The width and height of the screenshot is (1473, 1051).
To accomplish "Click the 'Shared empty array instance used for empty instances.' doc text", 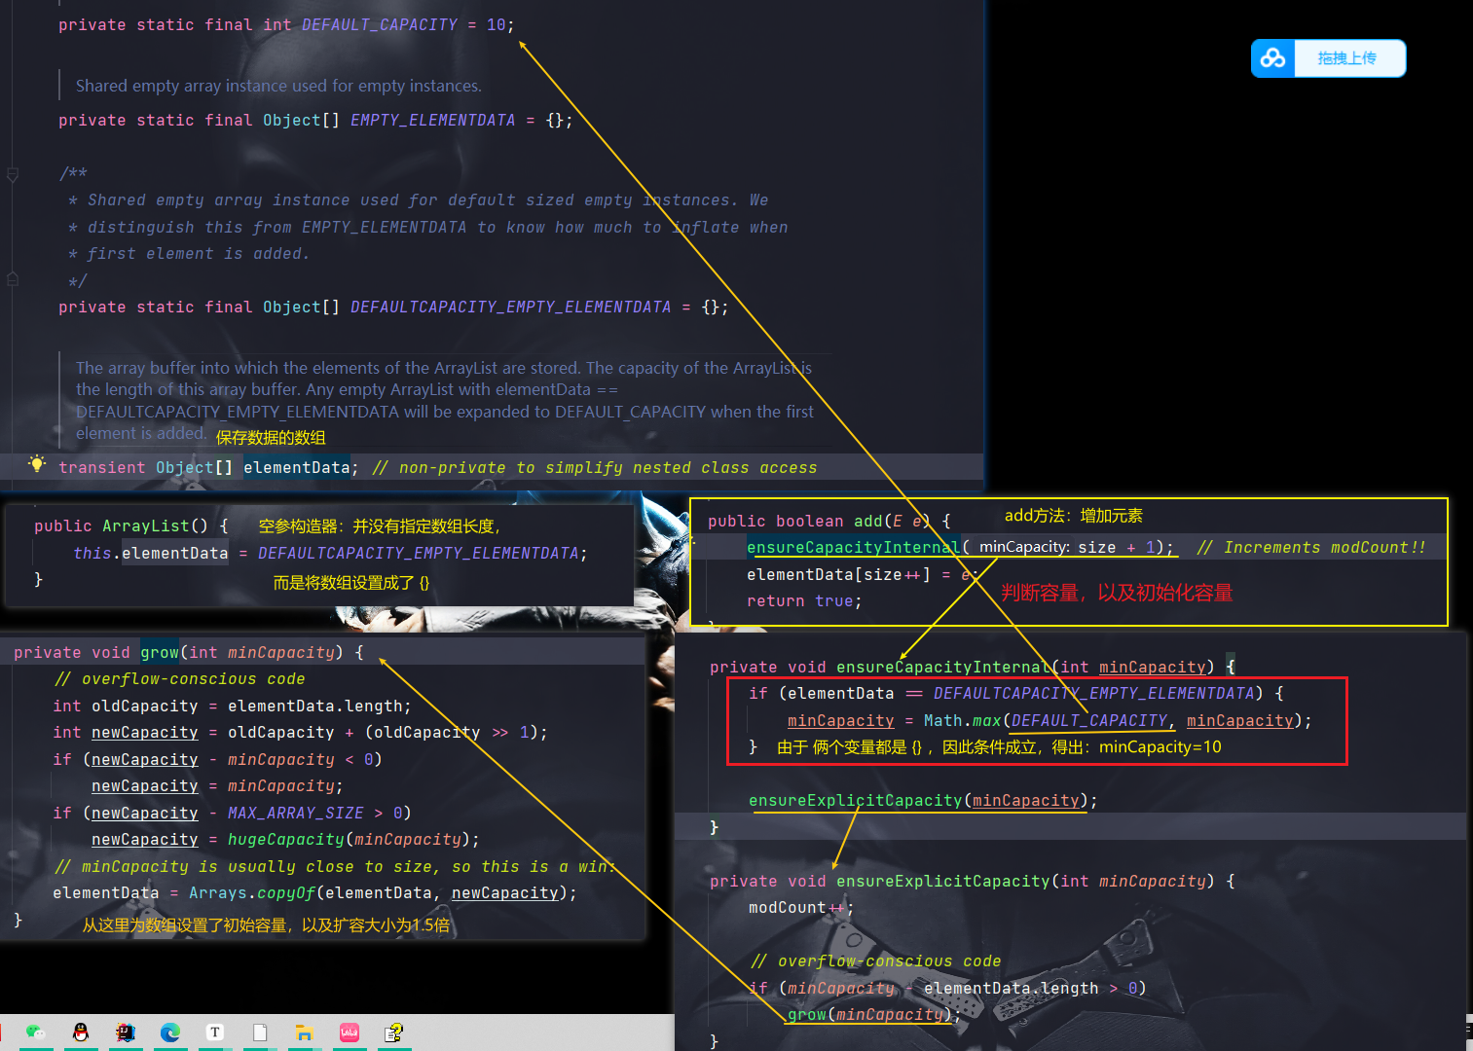I will (278, 86).
